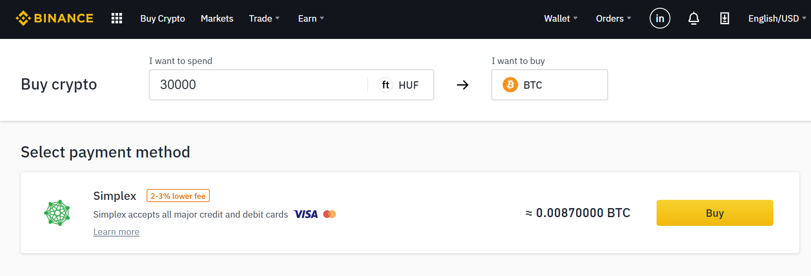
Task: Open the apps grid menu icon
Action: (117, 18)
